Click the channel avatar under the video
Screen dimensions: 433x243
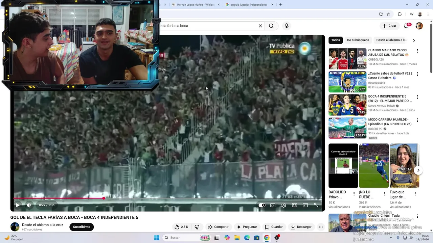pos(15,227)
